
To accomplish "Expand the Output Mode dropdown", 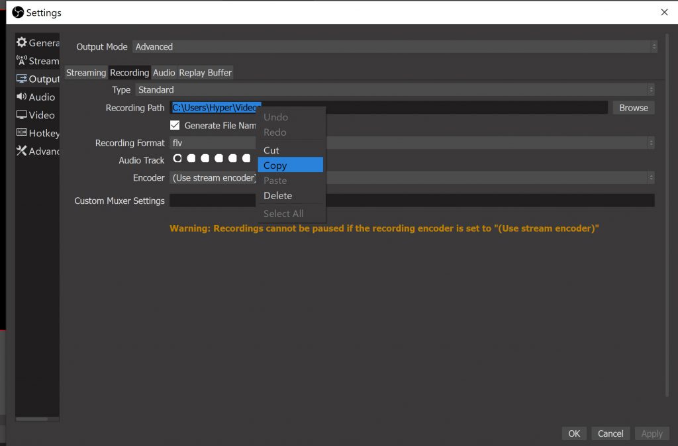I will pyautogui.click(x=395, y=47).
